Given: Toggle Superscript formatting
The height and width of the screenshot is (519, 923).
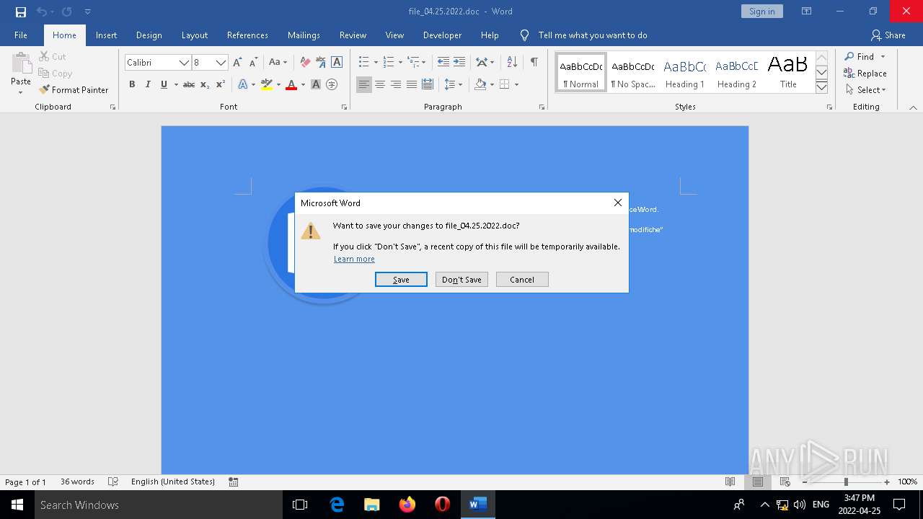Looking at the screenshot, I should tap(221, 84).
